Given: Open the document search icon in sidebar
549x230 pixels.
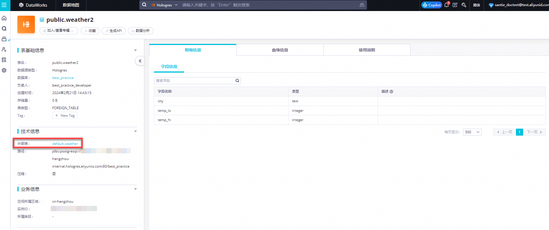Looking at the screenshot, I should pos(4,60).
